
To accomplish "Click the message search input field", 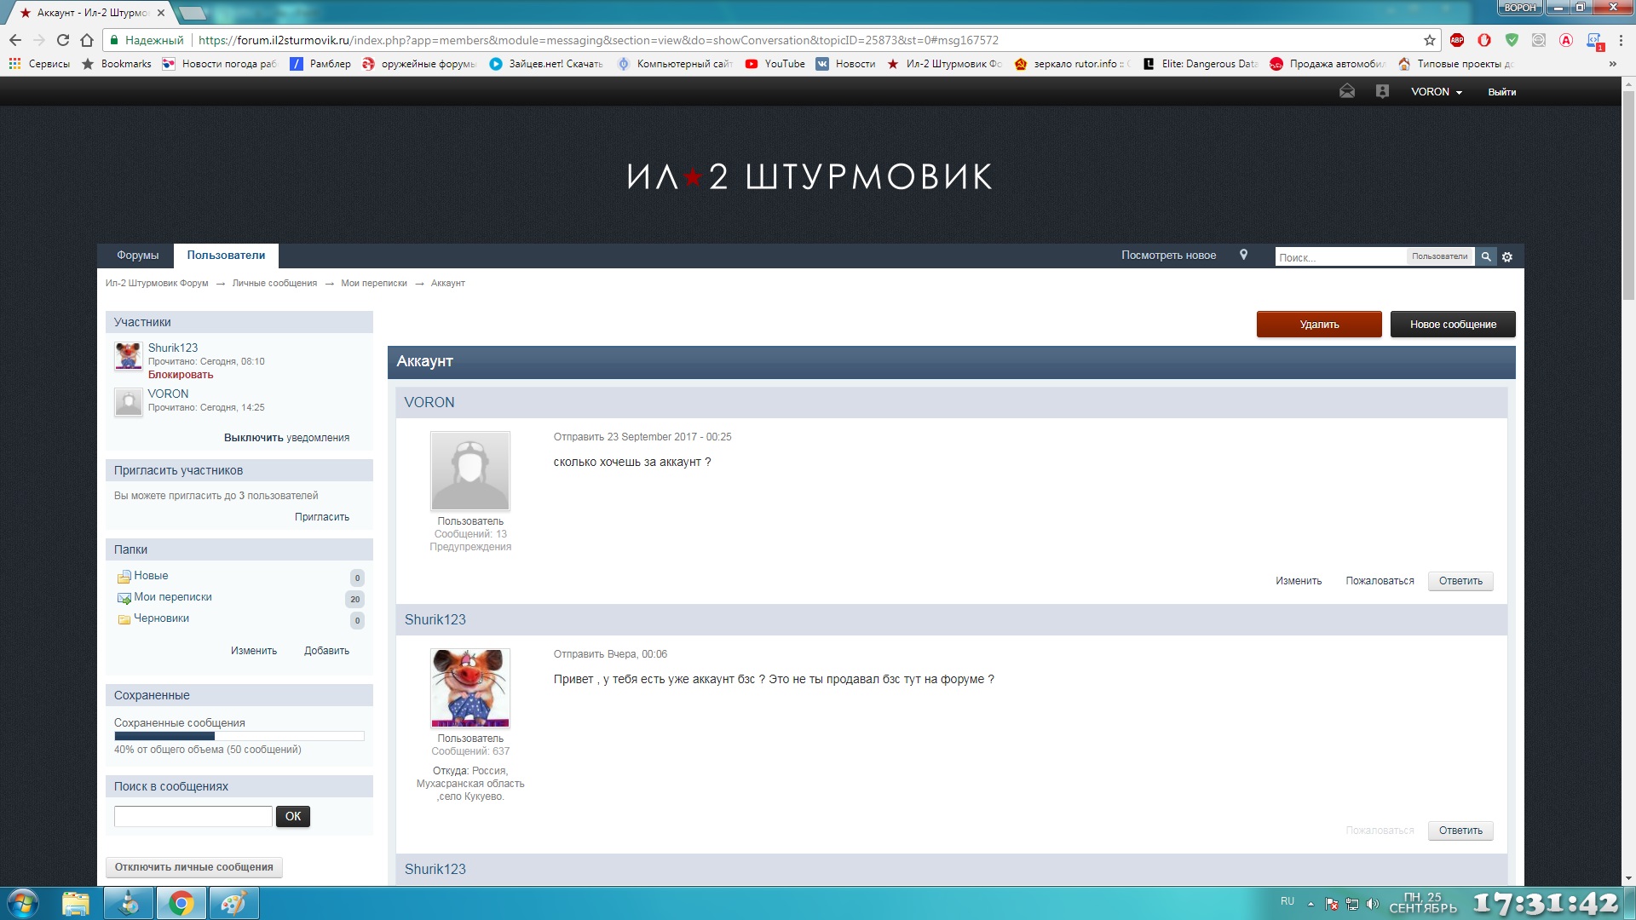I will click(193, 816).
